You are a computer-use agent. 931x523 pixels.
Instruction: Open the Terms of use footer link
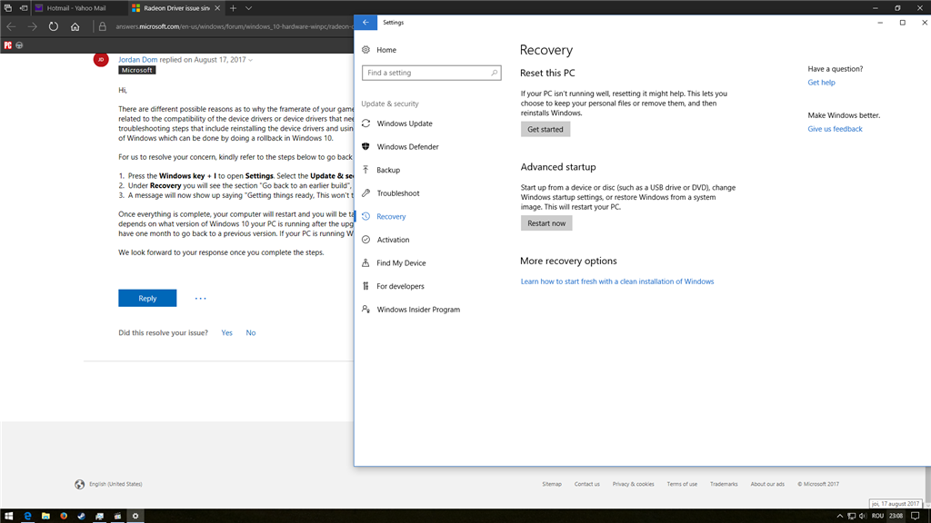[x=682, y=484]
